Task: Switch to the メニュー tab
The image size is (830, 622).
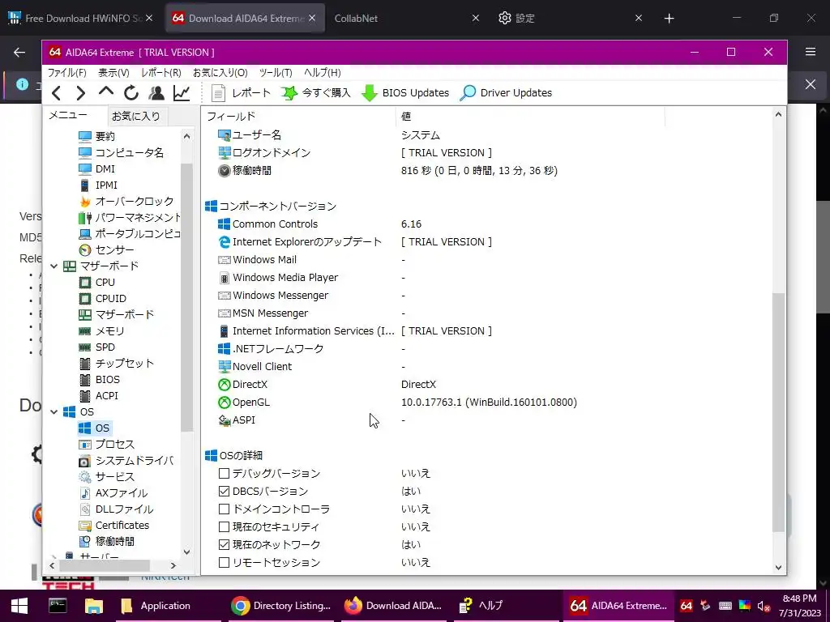Action: (68, 115)
